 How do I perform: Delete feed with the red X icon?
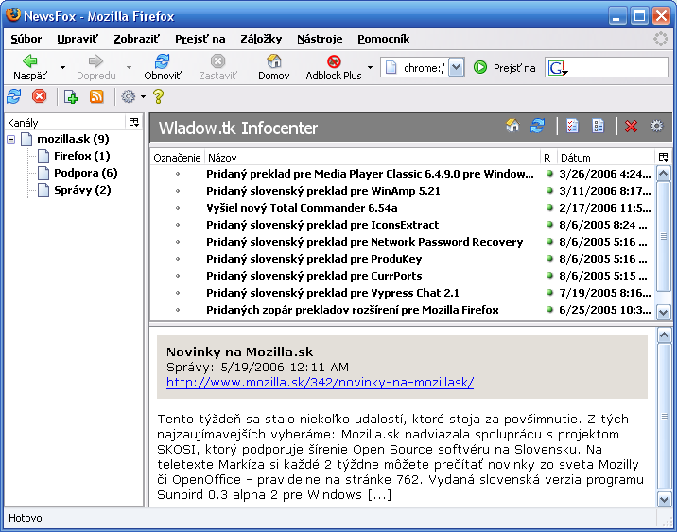[x=632, y=126]
